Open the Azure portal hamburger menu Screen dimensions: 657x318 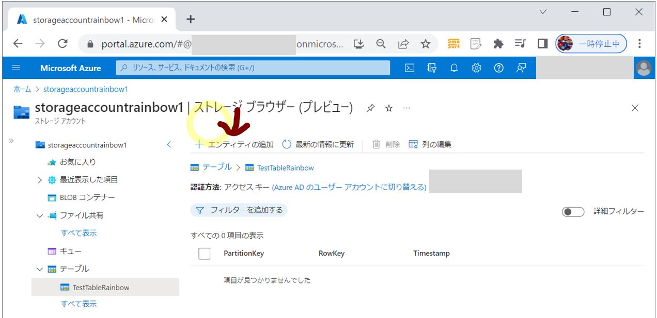point(16,68)
